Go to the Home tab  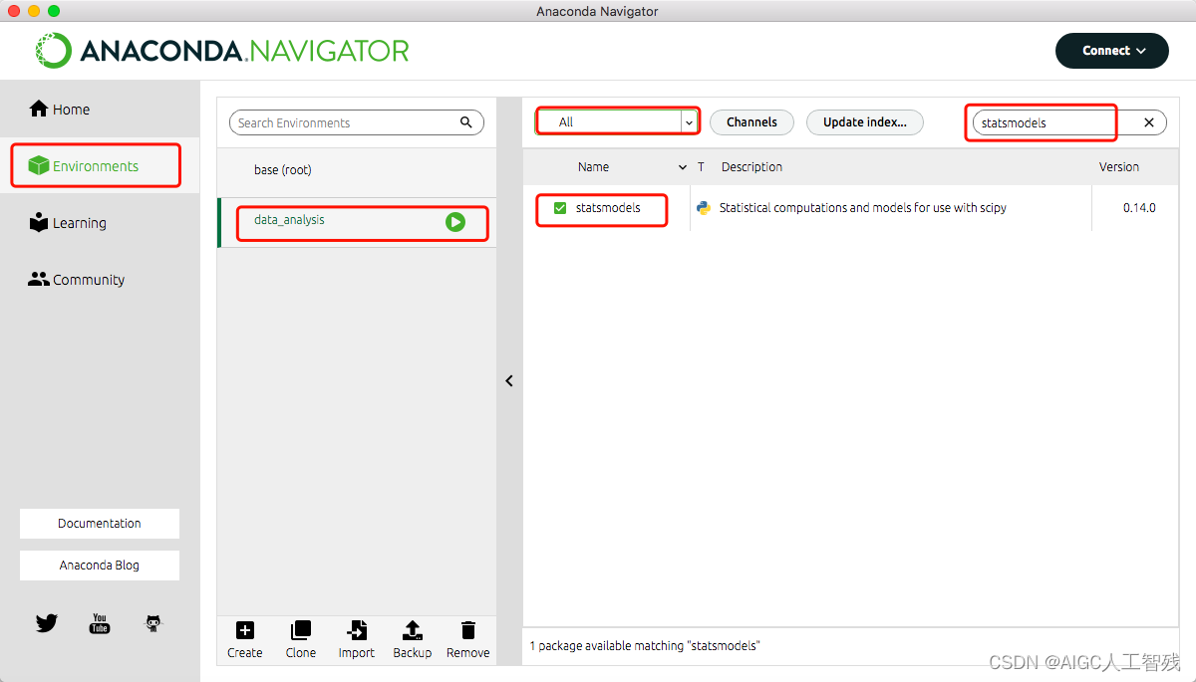click(100, 110)
